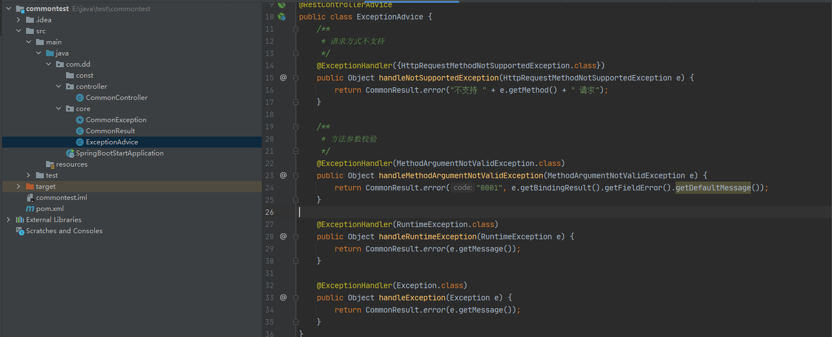The height and width of the screenshot is (337, 832).
Task: Fold handleNotSupportedException method at line 15
Action: [x=296, y=78]
